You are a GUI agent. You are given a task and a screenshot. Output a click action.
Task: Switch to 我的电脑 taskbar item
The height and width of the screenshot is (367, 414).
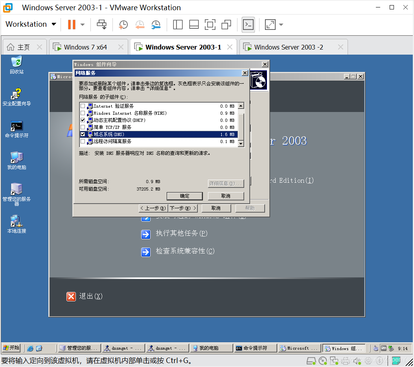point(211,348)
